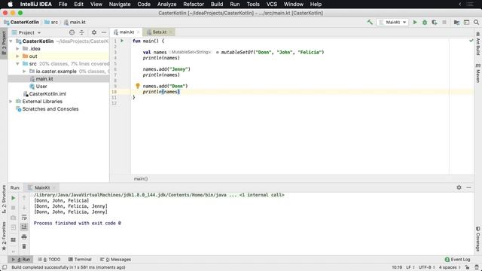Start debugging with the bug icon
The image size is (482, 271).
click(x=425, y=22)
